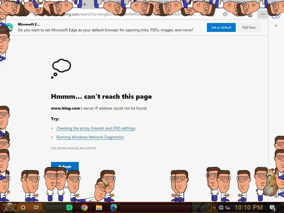
Task: Click the DNS_PROBE_FINISHED_BAD_CONFIG error code
Action: click(x=73, y=148)
